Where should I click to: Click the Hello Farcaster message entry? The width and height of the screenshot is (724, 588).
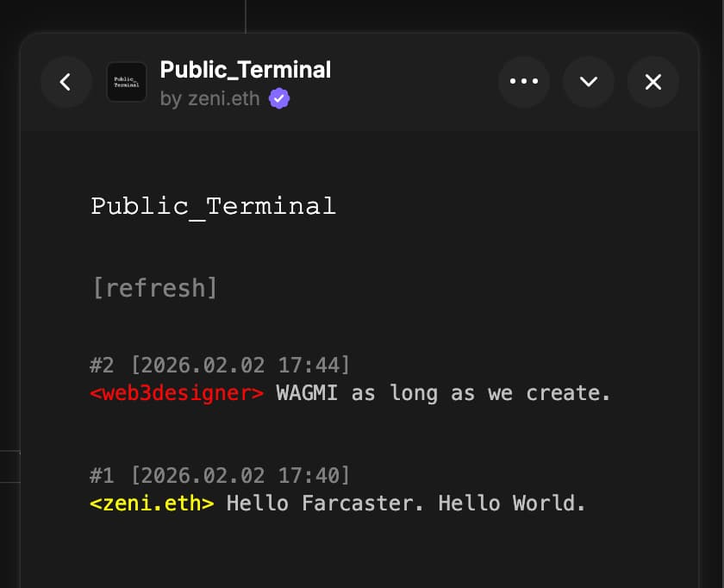405,504
